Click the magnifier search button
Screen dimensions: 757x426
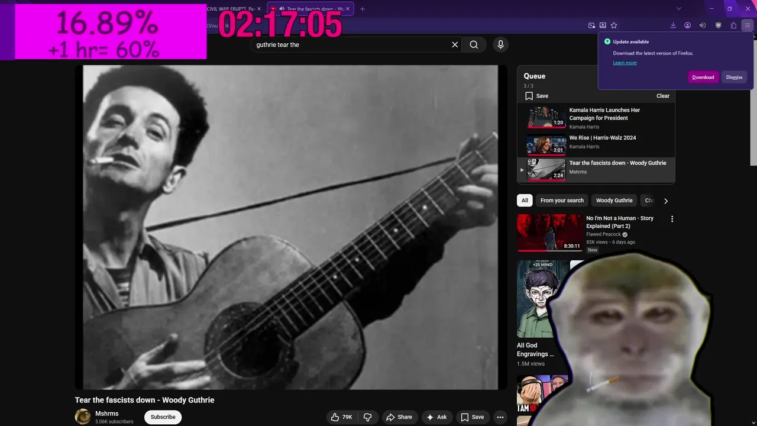point(474,44)
